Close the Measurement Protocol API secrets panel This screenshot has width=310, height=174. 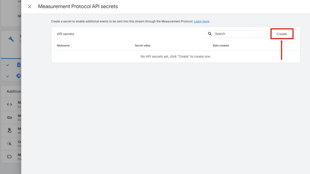coord(30,6)
